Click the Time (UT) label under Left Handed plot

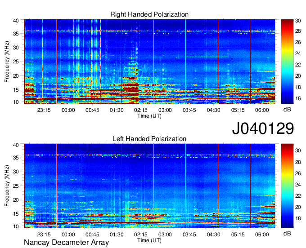pos(149,240)
